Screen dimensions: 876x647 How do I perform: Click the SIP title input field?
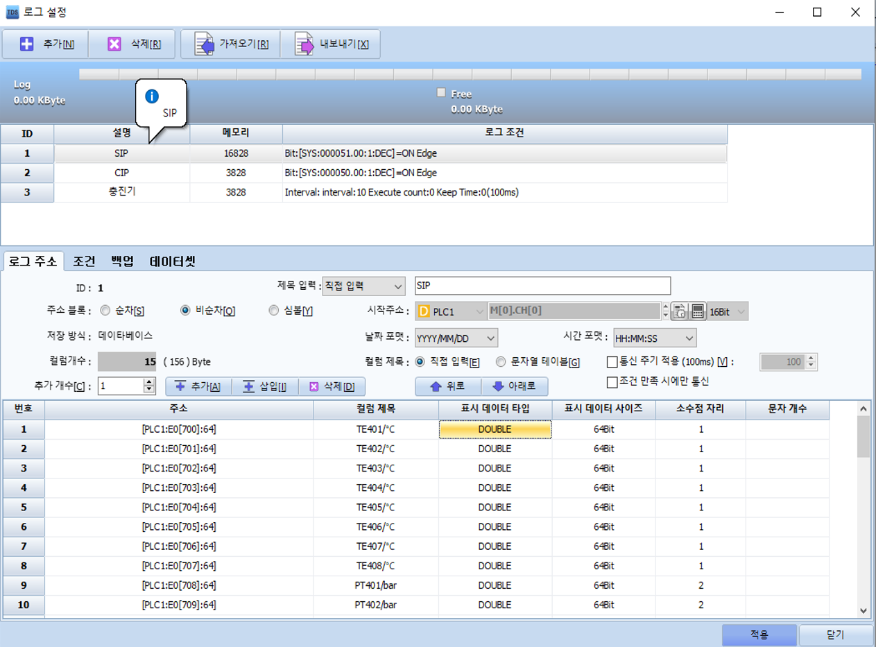[542, 286]
